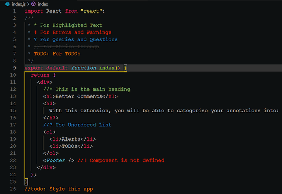Click the orange 'TODO: For TODOs' comment

tap(57, 54)
